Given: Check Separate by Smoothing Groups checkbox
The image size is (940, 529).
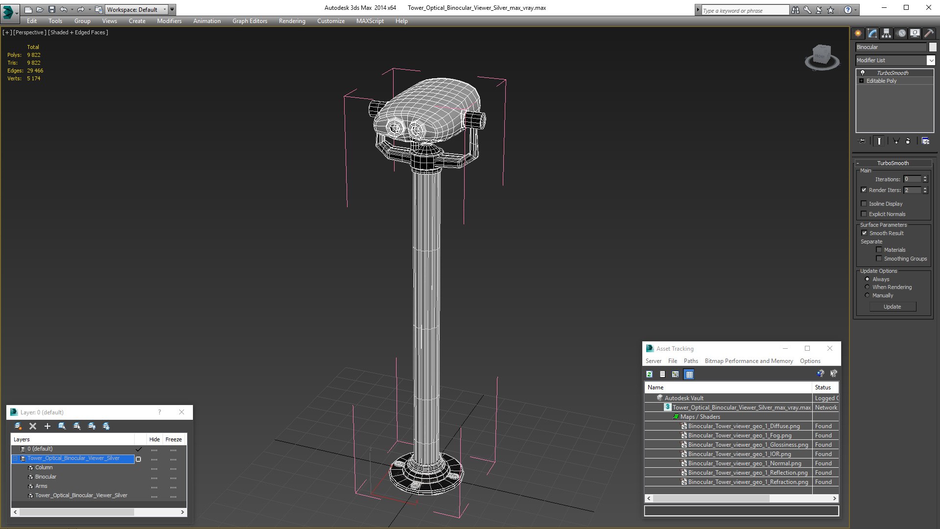Looking at the screenshot, I should coord(879,259).
